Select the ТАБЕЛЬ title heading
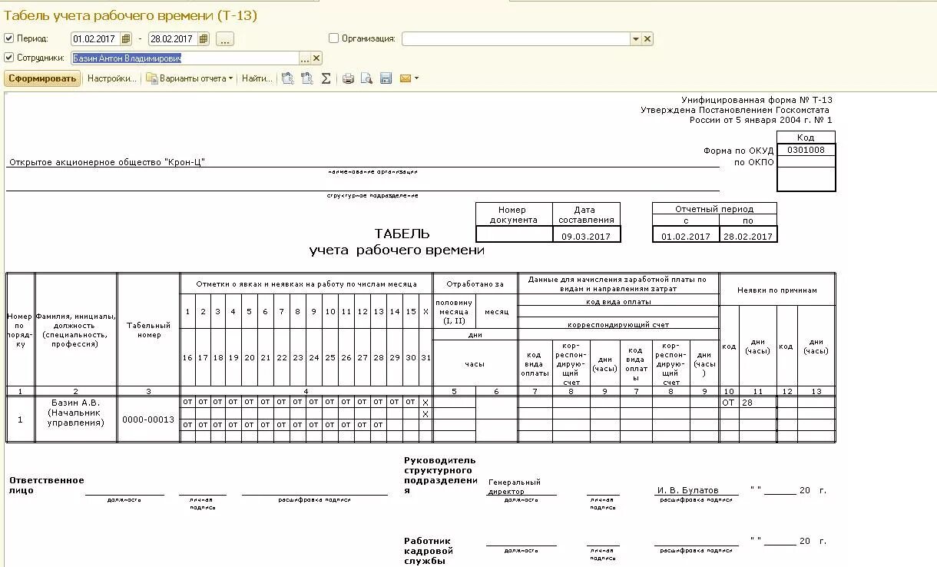Viewport: 937px width, 567px height. pyautogui.click(x=402, y=234)
